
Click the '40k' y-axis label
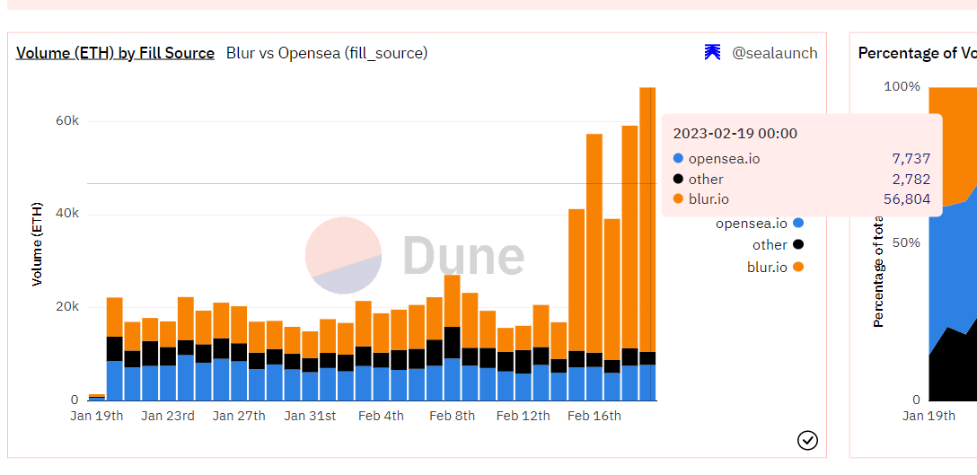[x=66, y=214]
